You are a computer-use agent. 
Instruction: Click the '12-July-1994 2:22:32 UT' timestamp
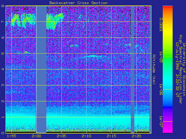(x=177, y=69)
